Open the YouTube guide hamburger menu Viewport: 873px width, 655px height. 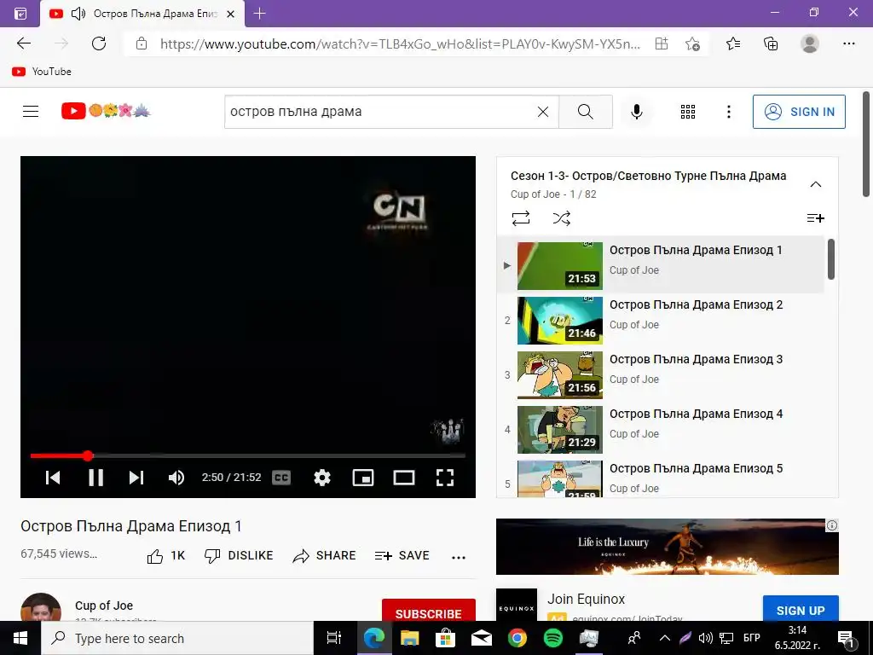[31, 112]
